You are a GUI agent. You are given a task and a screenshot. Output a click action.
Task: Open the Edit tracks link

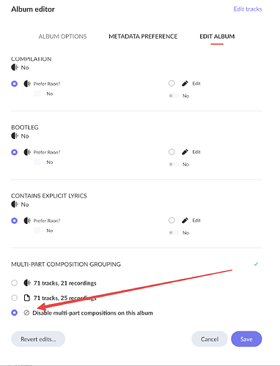tap(248, 10)
